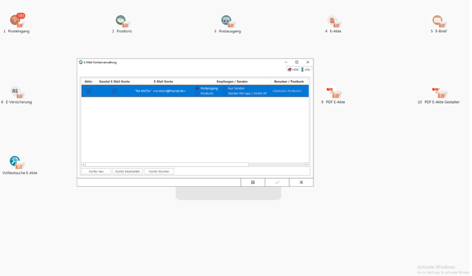This screenshot has width=472, height=276.
Task: Open the Postkorb module icon
Action: [x=123, y=21]
